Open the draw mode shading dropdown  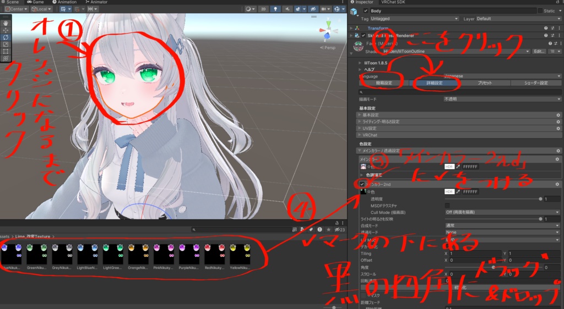coord(250,9)
